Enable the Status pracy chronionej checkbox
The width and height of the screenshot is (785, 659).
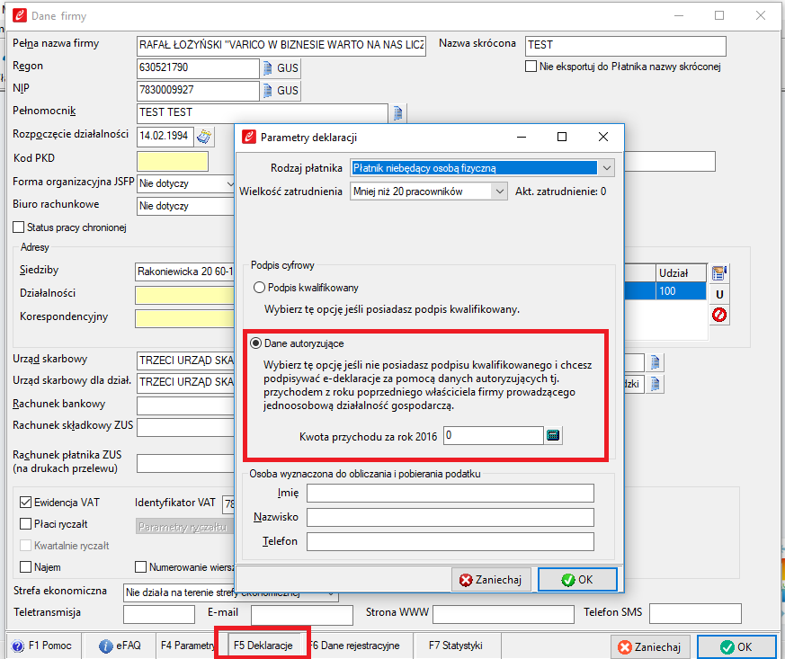19,227
